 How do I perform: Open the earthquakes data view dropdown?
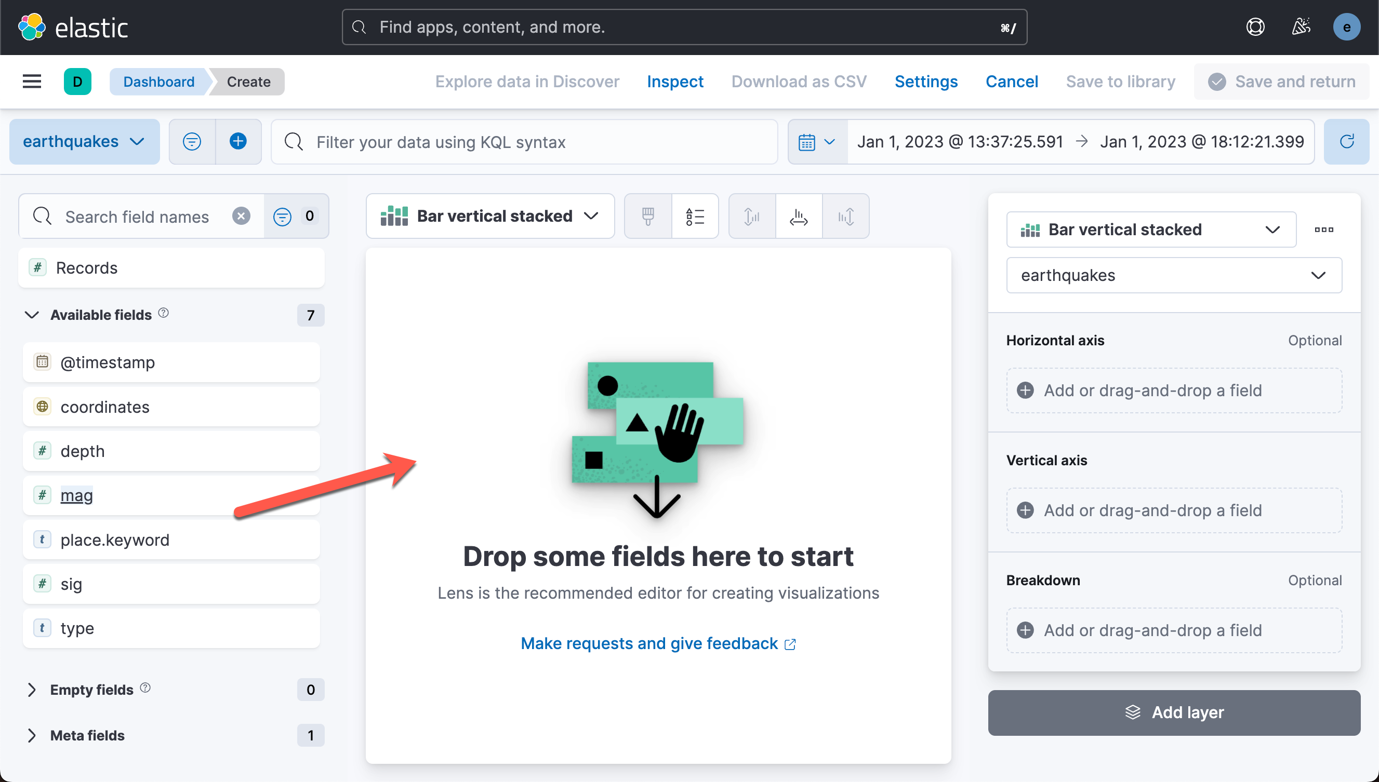click(x=84, y=142)
